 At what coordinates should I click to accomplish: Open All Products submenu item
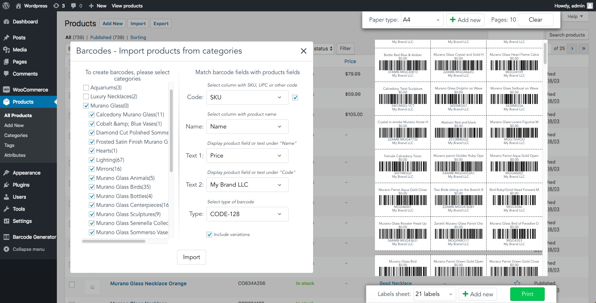click(x=18, y=115)
